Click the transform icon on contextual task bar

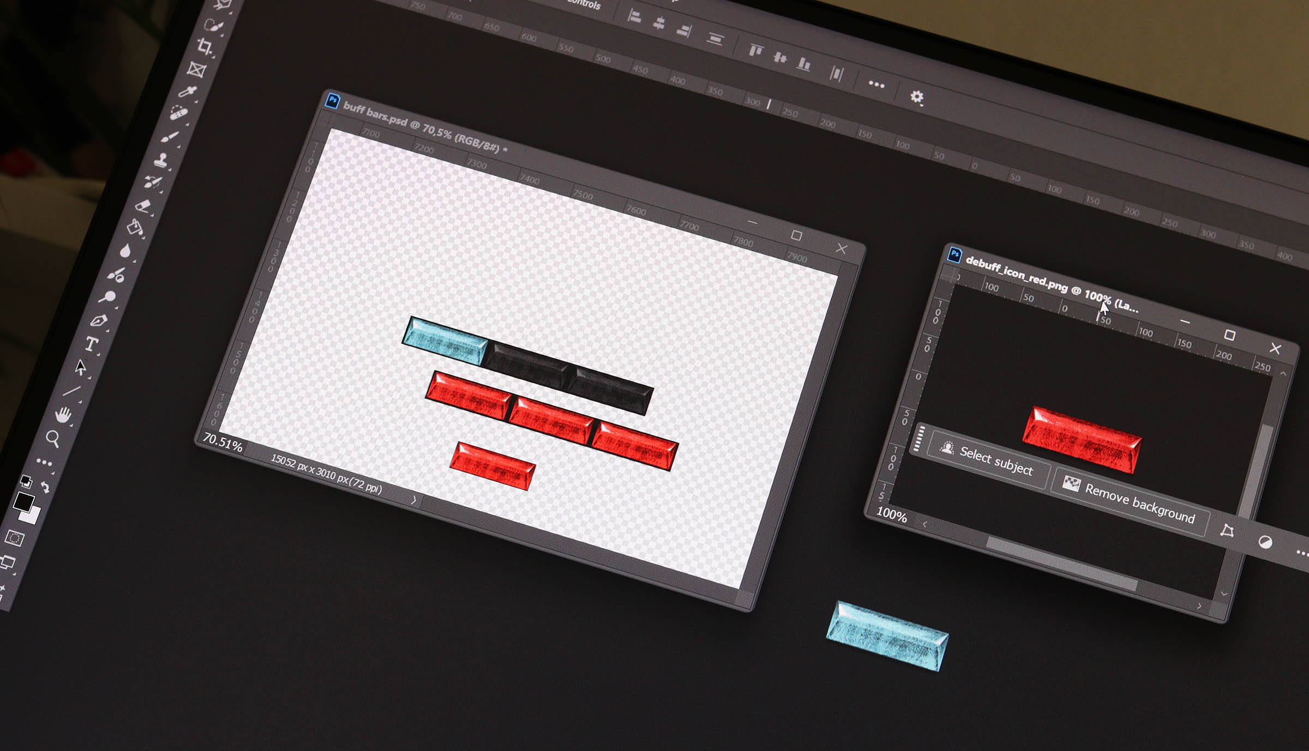click(x=1227, y=530)
